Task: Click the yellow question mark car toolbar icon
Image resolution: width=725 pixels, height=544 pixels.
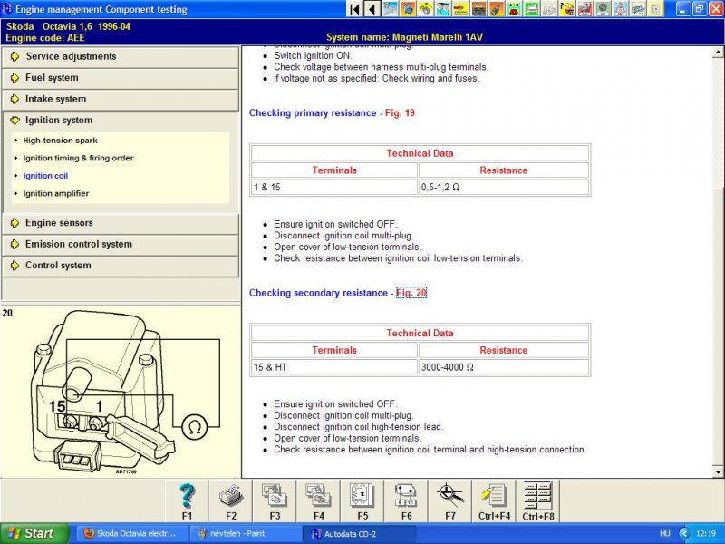Action: [x=567, y=9]
